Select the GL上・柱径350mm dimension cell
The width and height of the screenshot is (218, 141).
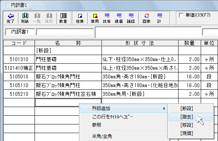tap(140, 68)
